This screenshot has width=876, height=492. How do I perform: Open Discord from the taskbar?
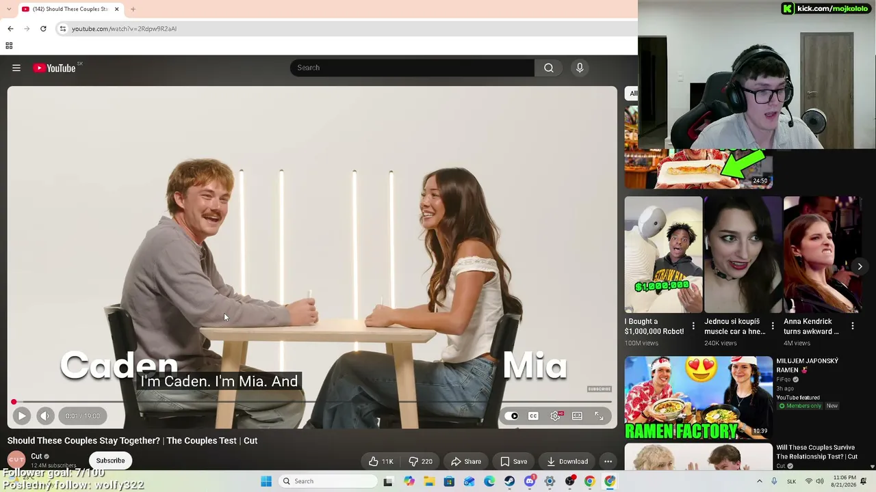(530, 481)
